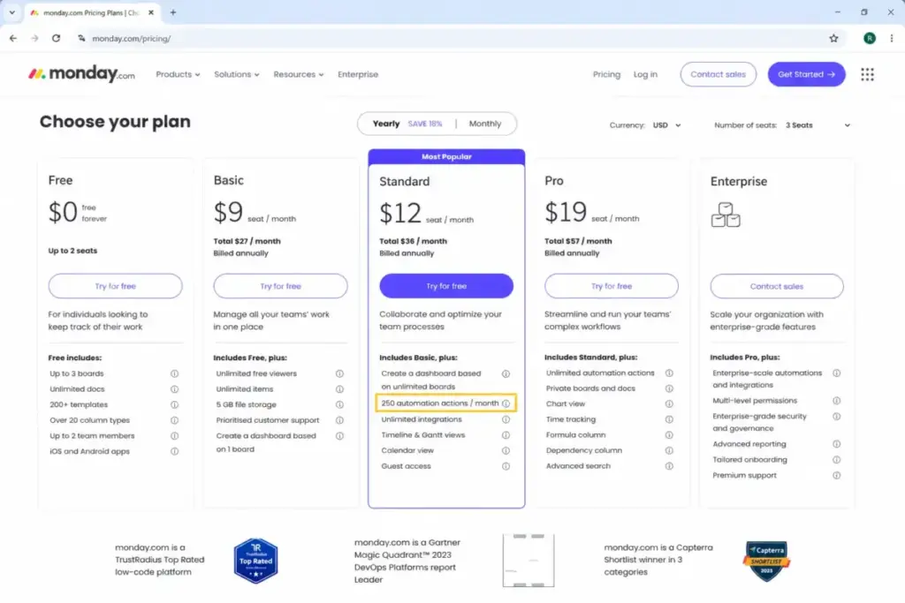
Task: Expand the Solutions menu
Action: 237,74
